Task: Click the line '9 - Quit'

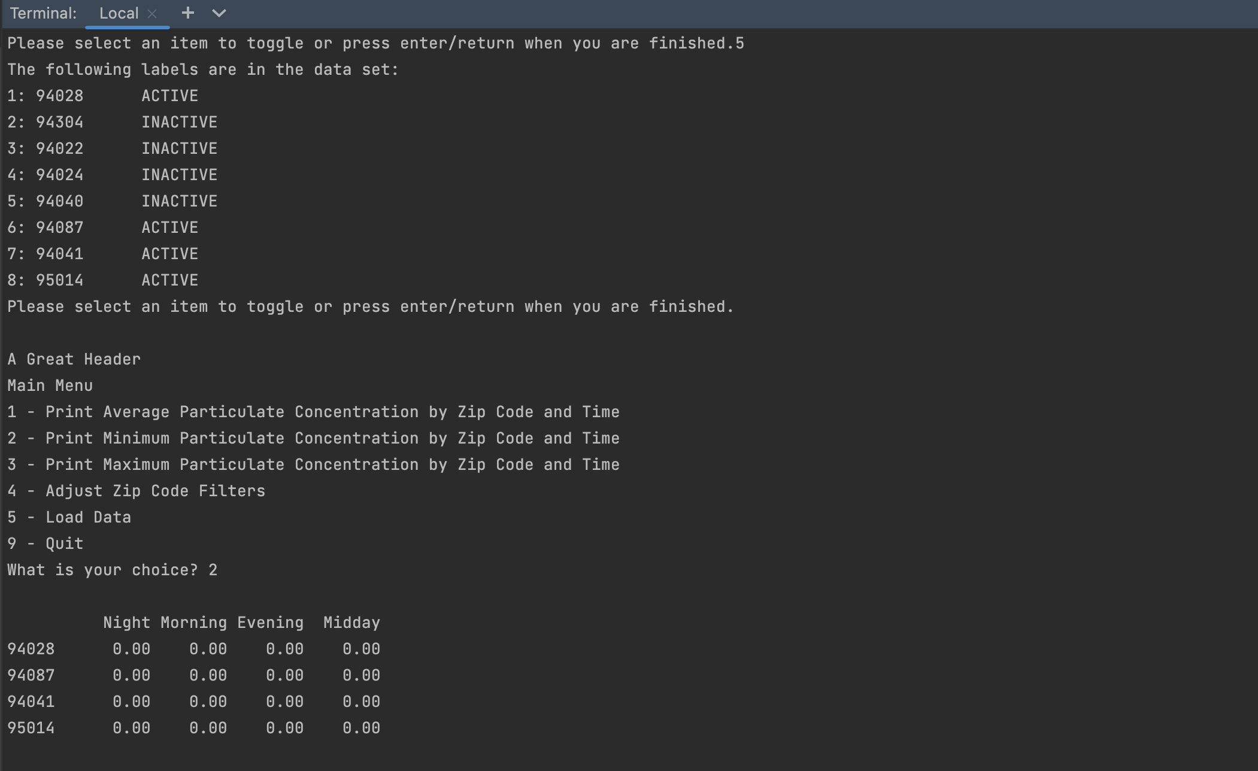Action: tap(45, 543)
